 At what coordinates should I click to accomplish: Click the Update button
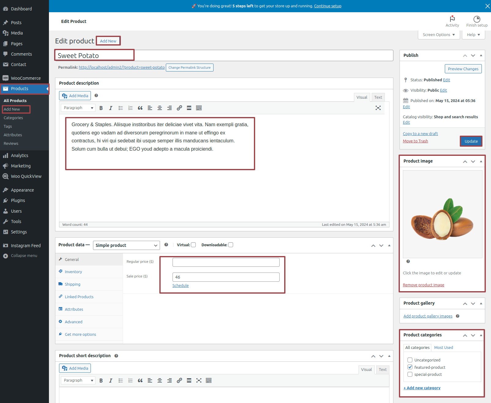[471, 141]
